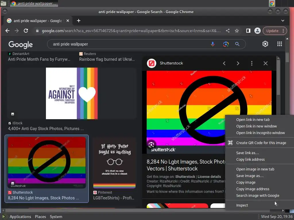The width and height of the screenshot is (294, 220).
Task: Open Pinterest LGBTeeShirts result link
Action: [x=114, y=198]
